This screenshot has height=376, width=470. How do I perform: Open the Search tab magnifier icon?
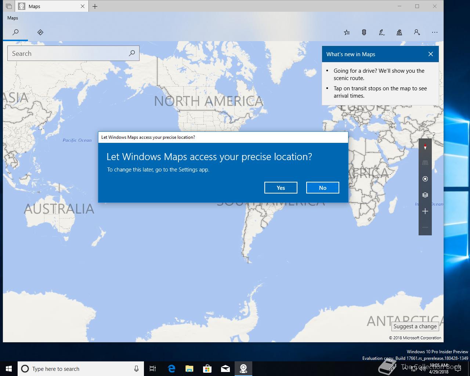(x=15, y=32)
